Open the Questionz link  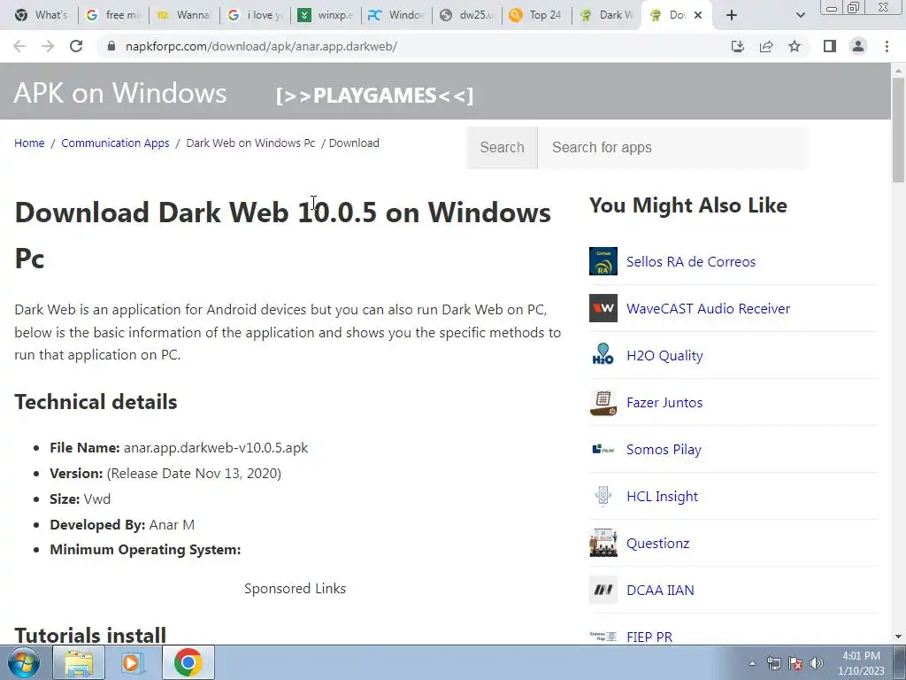(657, 543)
